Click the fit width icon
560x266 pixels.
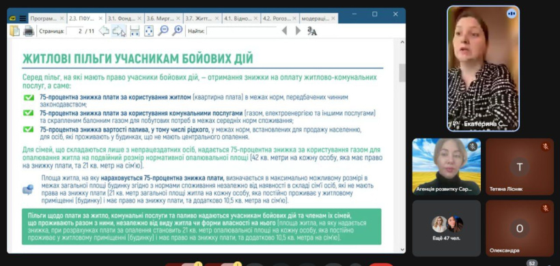135,31
